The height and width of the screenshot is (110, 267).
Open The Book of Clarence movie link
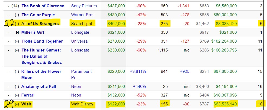[43, 6]
